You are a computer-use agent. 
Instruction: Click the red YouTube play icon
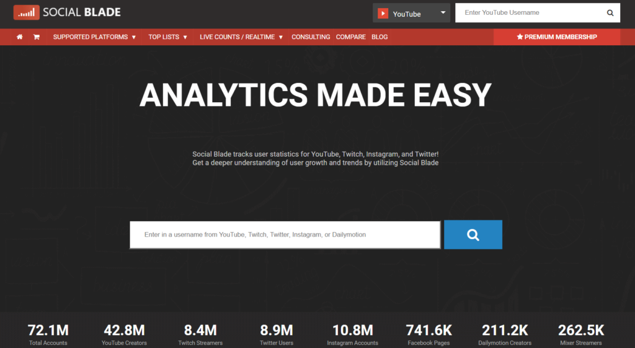click(383, 14)
